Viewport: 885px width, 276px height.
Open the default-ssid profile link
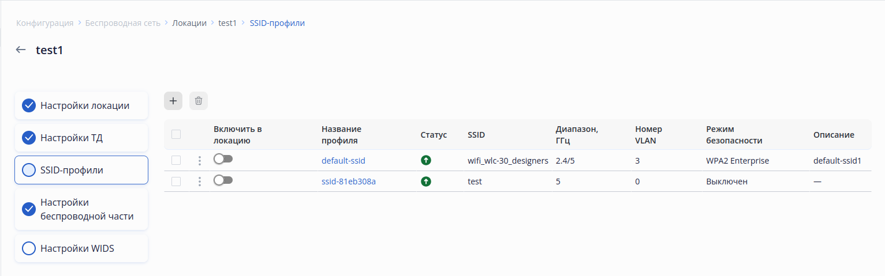(x=343, y=161)
